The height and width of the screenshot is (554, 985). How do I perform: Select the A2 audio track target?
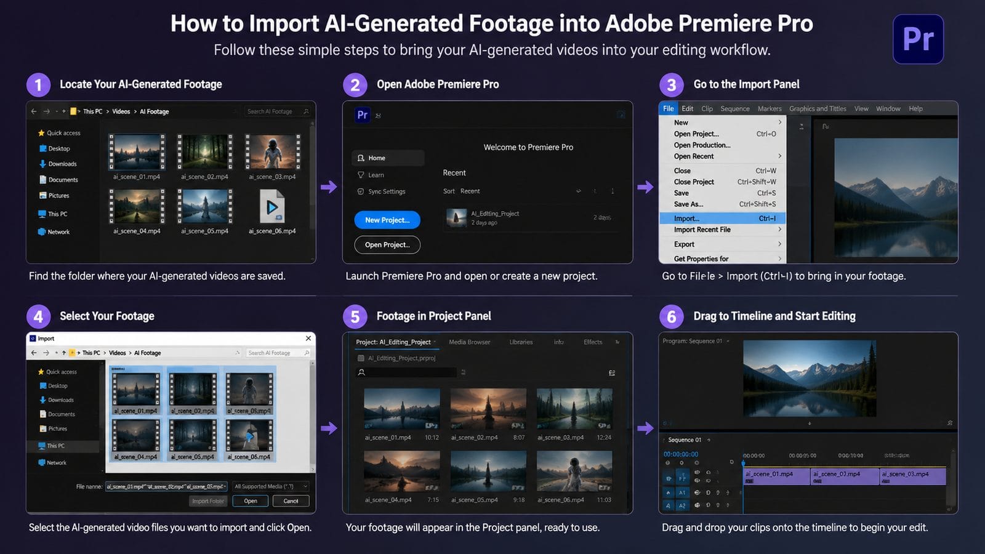682,505
